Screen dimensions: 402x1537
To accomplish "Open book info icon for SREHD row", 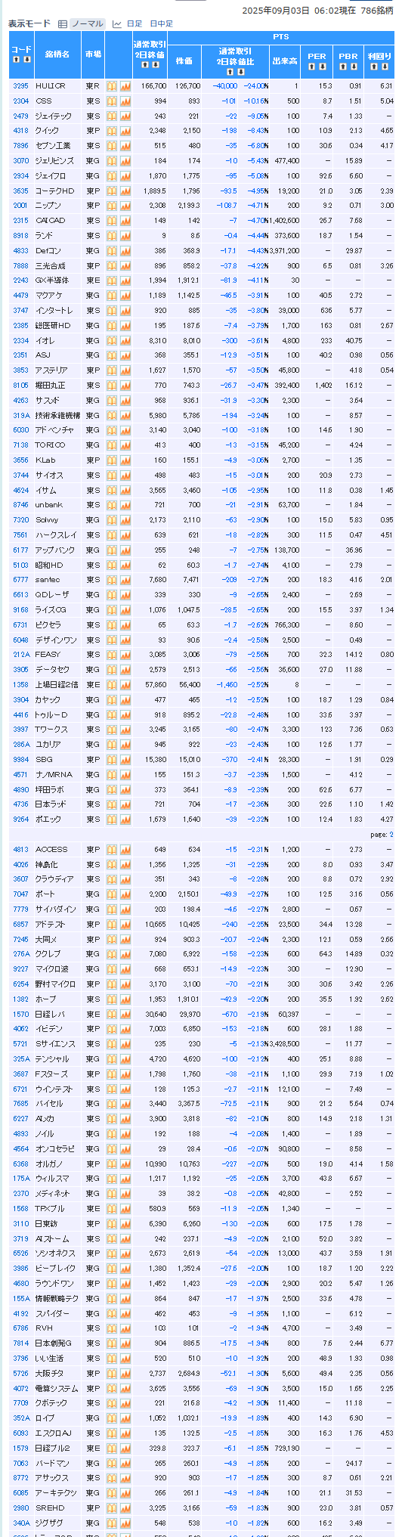I will pyautogui.click(x=111, y=1508).
